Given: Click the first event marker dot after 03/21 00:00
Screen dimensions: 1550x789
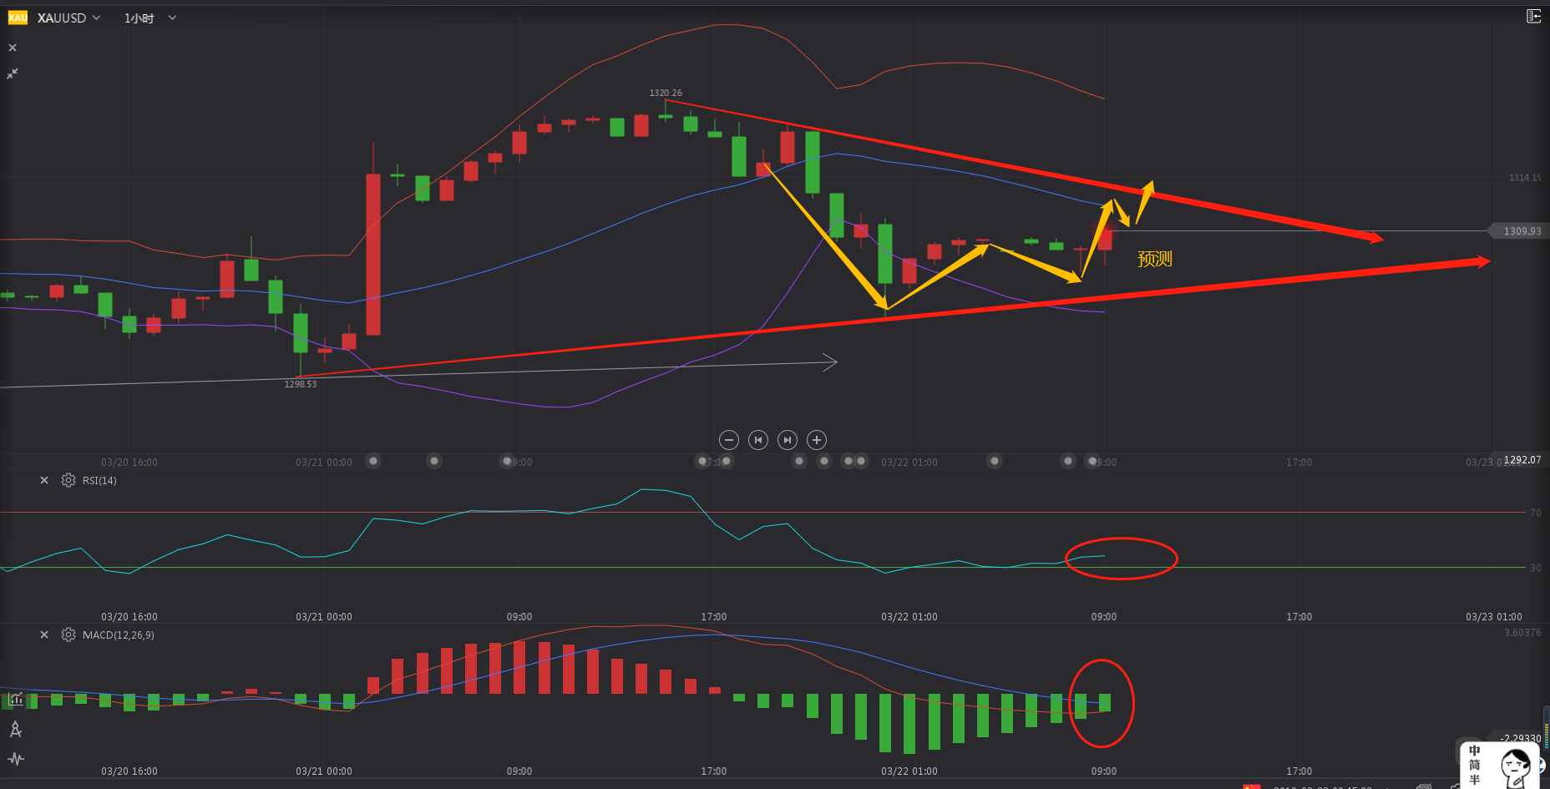Looking at the screenshot, I should tap(373, 461).
